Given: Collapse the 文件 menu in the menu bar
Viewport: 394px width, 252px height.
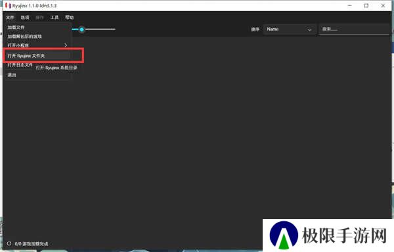Looking at the screenshot, I should coord(10,17).
